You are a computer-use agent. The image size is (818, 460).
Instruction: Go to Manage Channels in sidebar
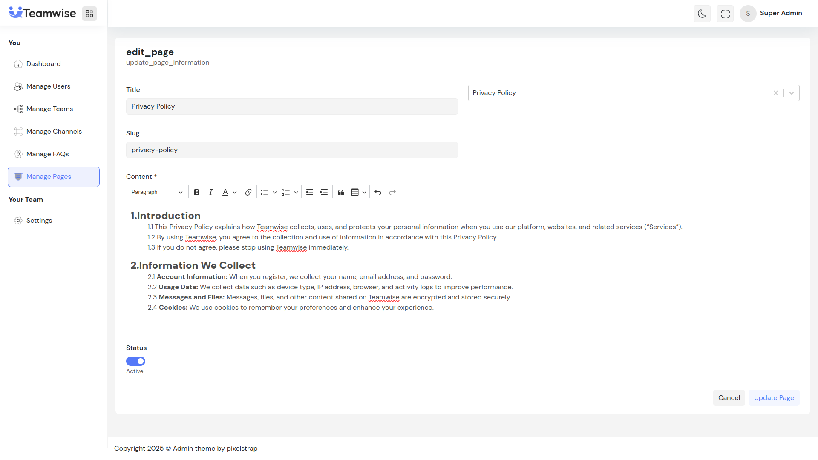coord(54,132)
